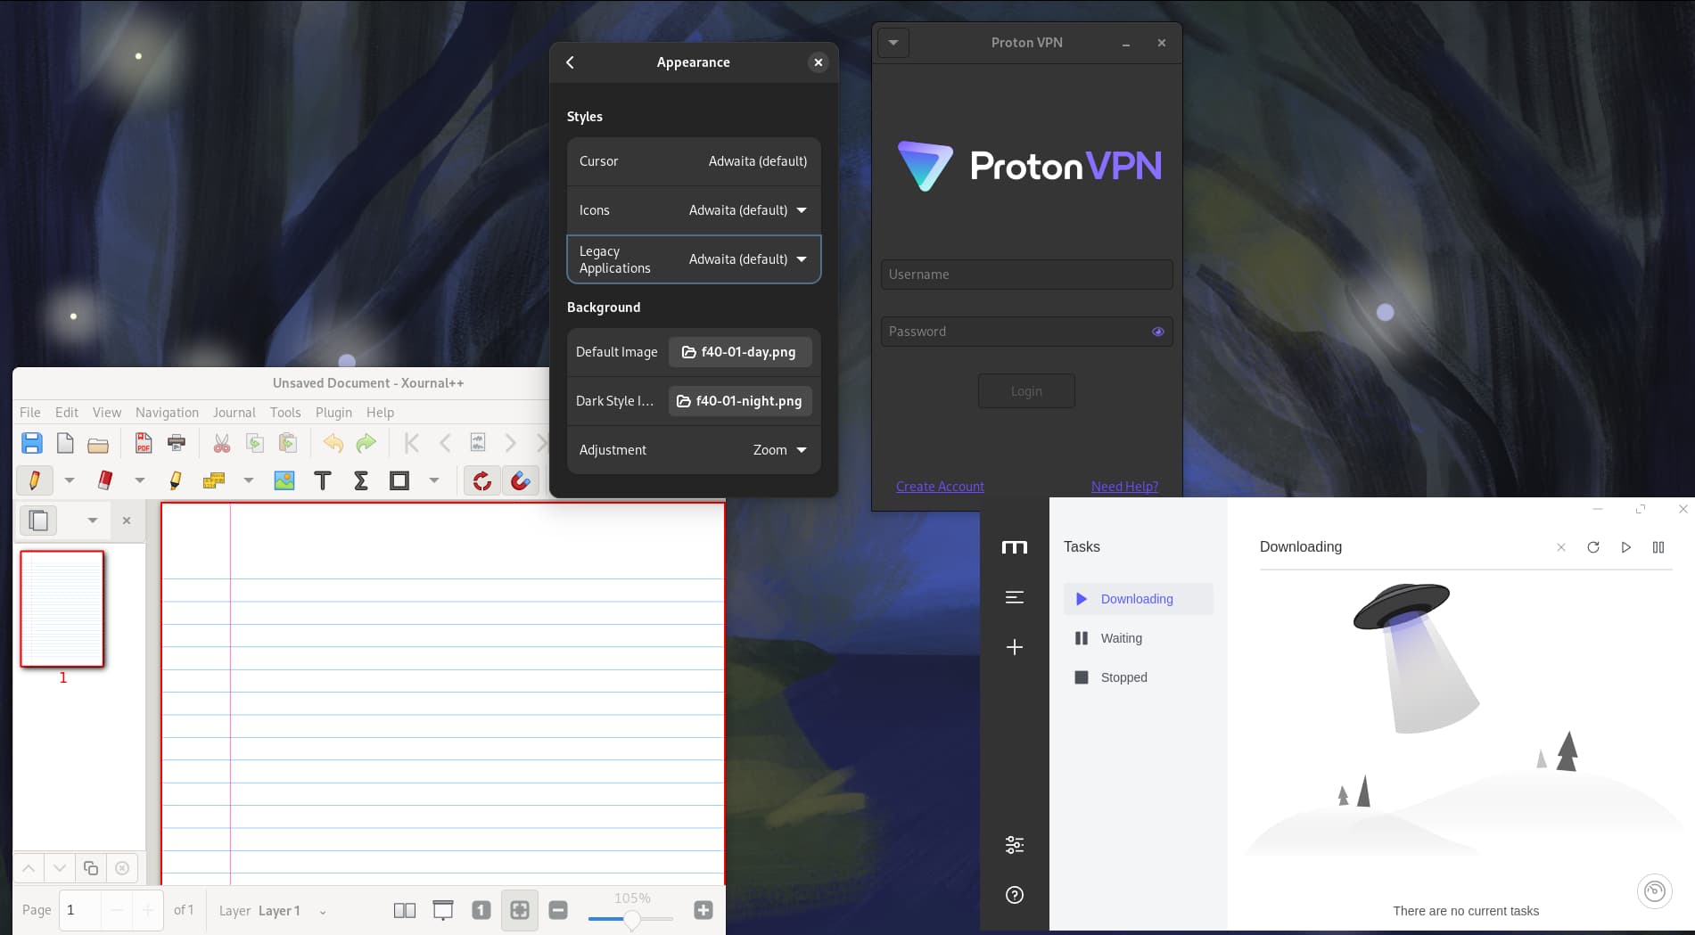Toggle the sidebar menu in Motrix
1695x935 pixels.
(1014, 597)
